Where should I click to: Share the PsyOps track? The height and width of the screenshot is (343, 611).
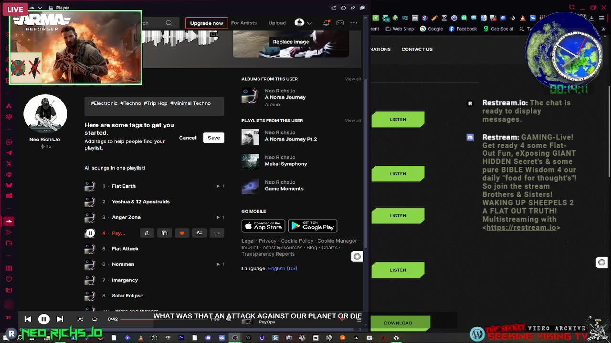147,233
